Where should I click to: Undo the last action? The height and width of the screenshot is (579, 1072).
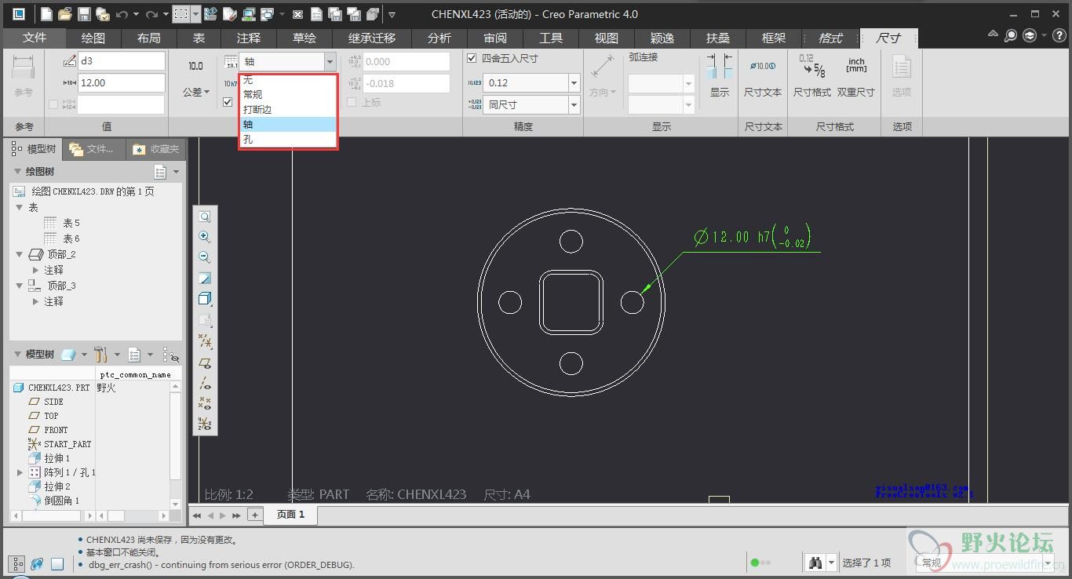122,14
